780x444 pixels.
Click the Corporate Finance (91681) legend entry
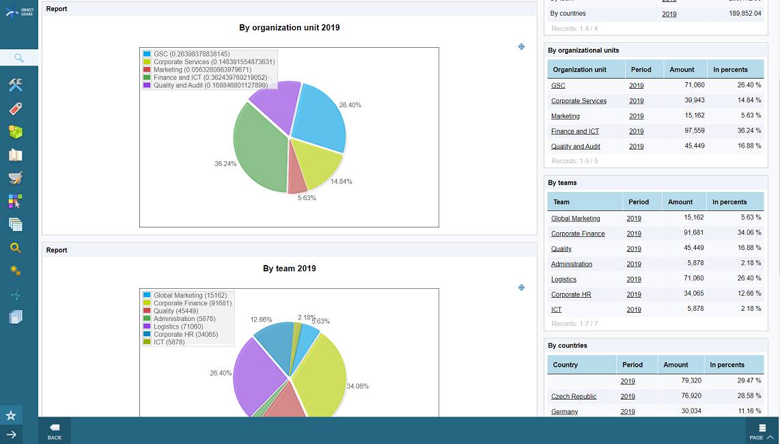[x=193, y=303]
